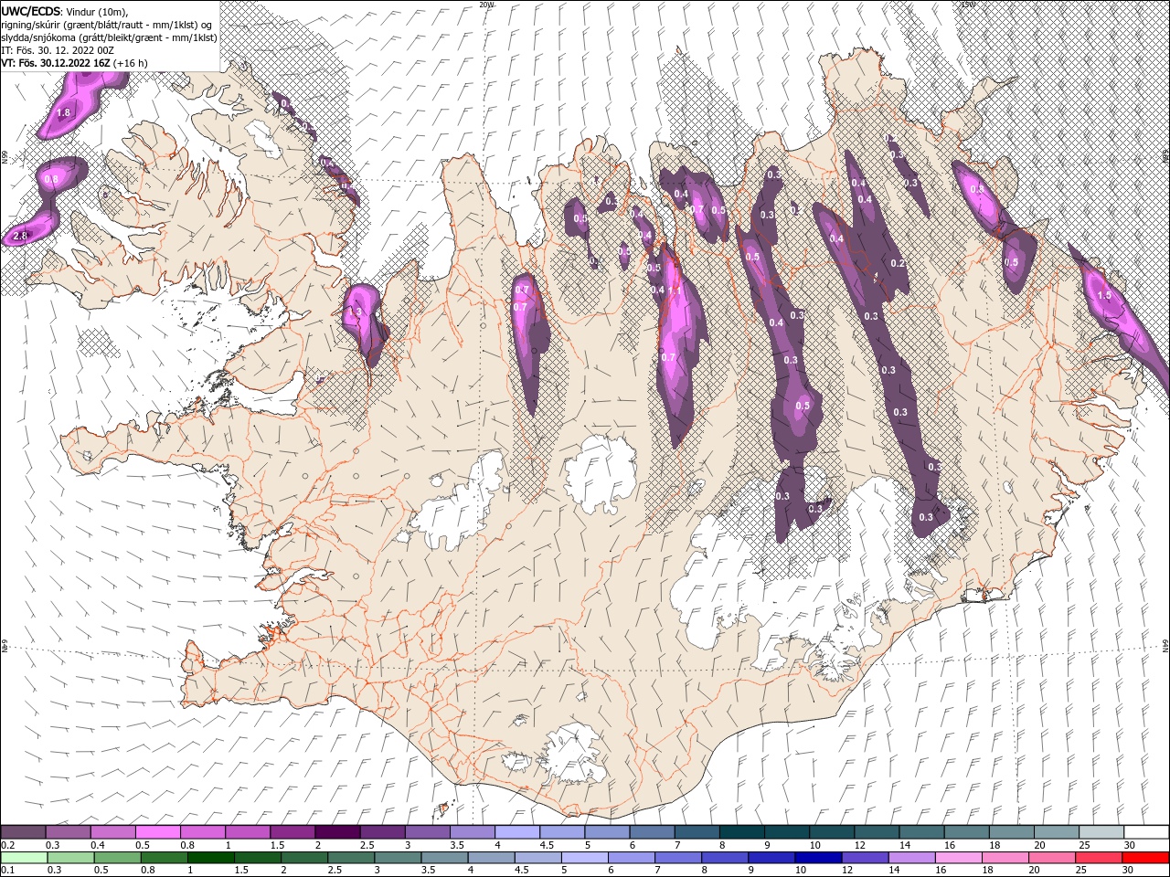1170x877 pixels.
Task: Pick the bright pink 0.5 swatch in the top legend row
Action: point(159,832)
